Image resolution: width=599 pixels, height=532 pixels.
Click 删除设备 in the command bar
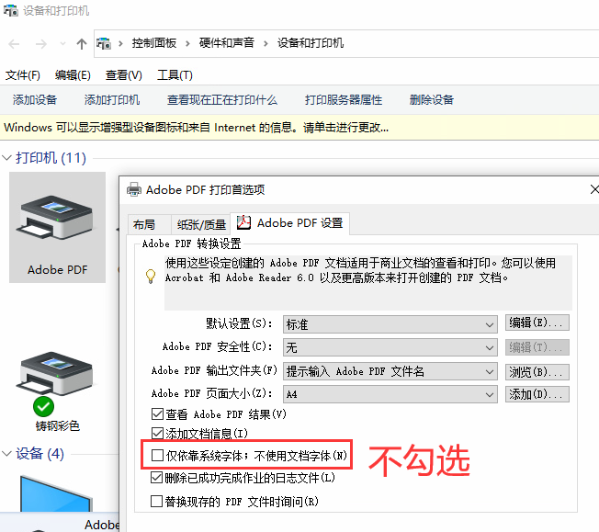coord(431,100)
